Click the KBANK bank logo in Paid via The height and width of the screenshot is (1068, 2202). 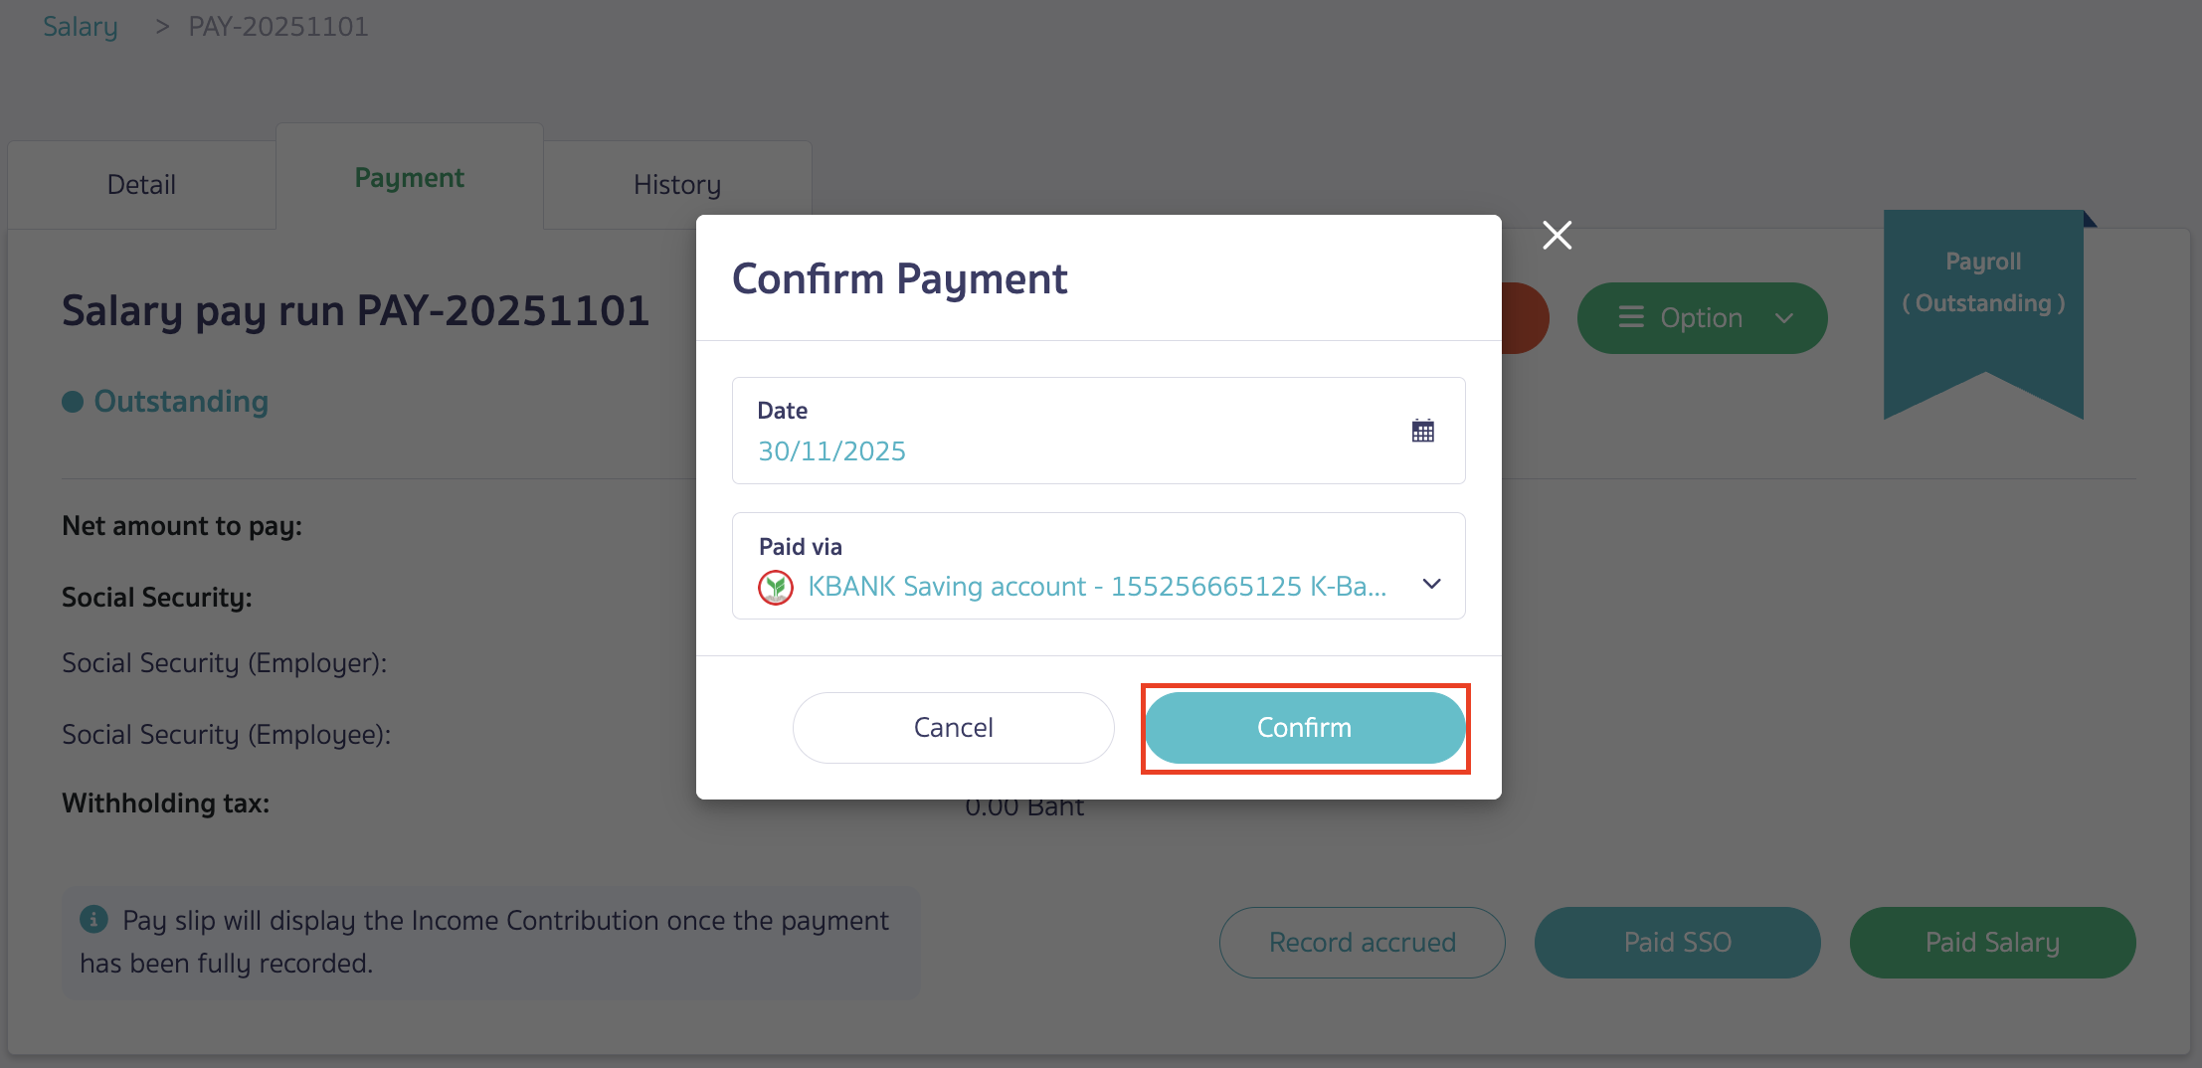(x=776, y=587)
